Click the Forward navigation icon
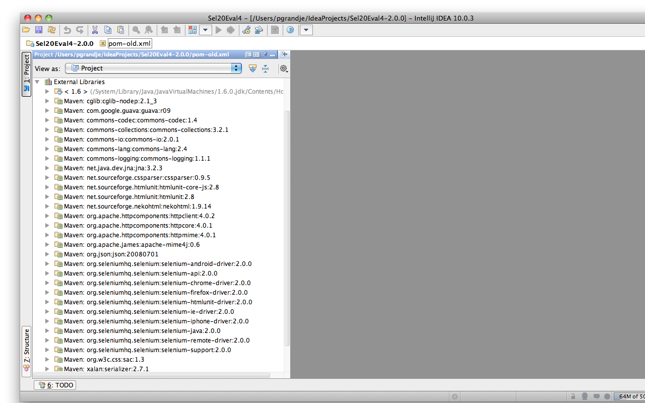 tap(176, 30)
